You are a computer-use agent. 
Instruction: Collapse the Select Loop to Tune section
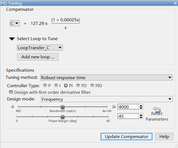point(12,39)
